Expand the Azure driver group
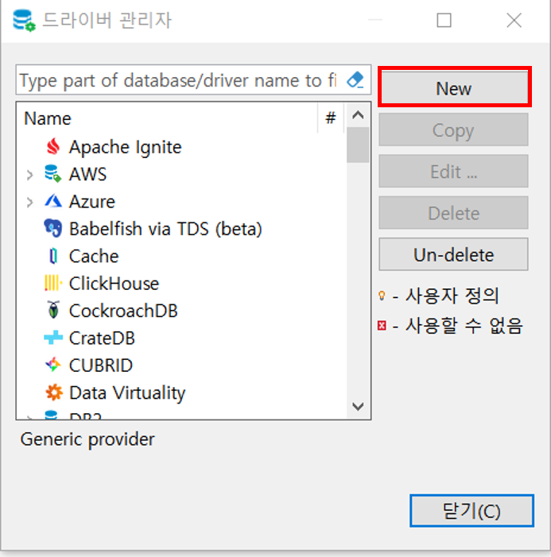The width and height of the screenshot is (551, 557). tap(30, 202)
